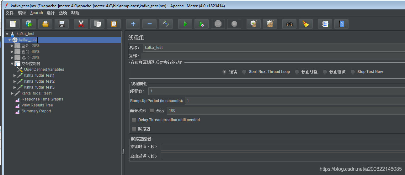Image resolution: width=405 pixels, height=175 pixels.
Task: Select the kafka_fudai_test3 sampler
Action: pyautogui.click(x=39, y=87)
